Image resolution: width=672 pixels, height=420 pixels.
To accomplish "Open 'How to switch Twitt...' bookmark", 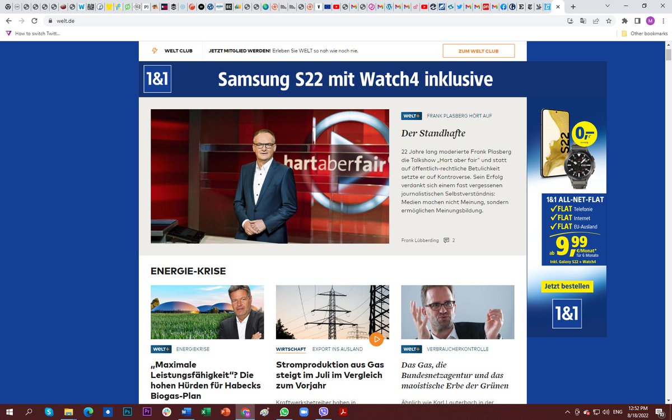I will click(33, 34).
